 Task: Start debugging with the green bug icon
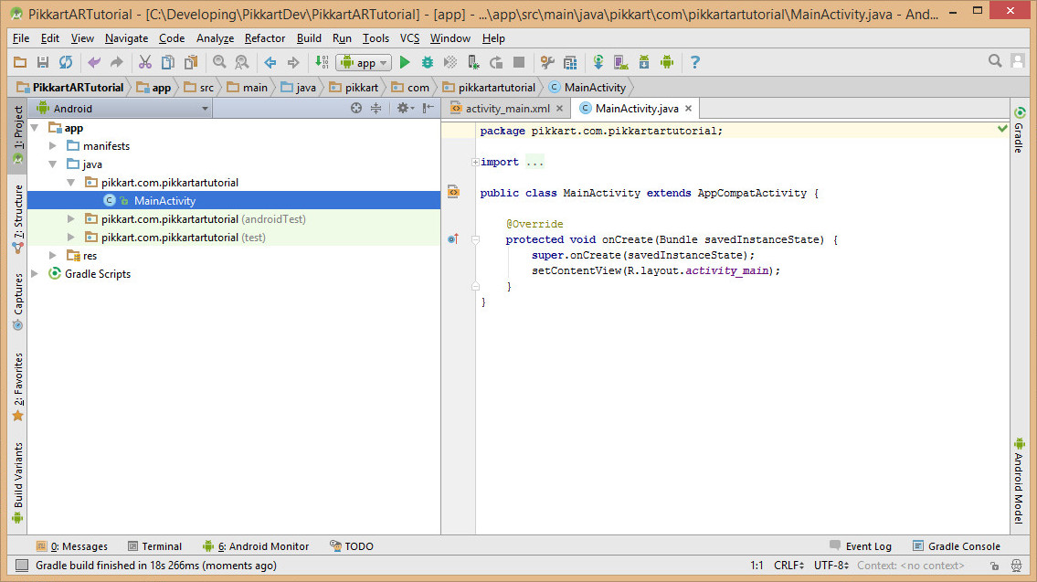tap(428, 62)
